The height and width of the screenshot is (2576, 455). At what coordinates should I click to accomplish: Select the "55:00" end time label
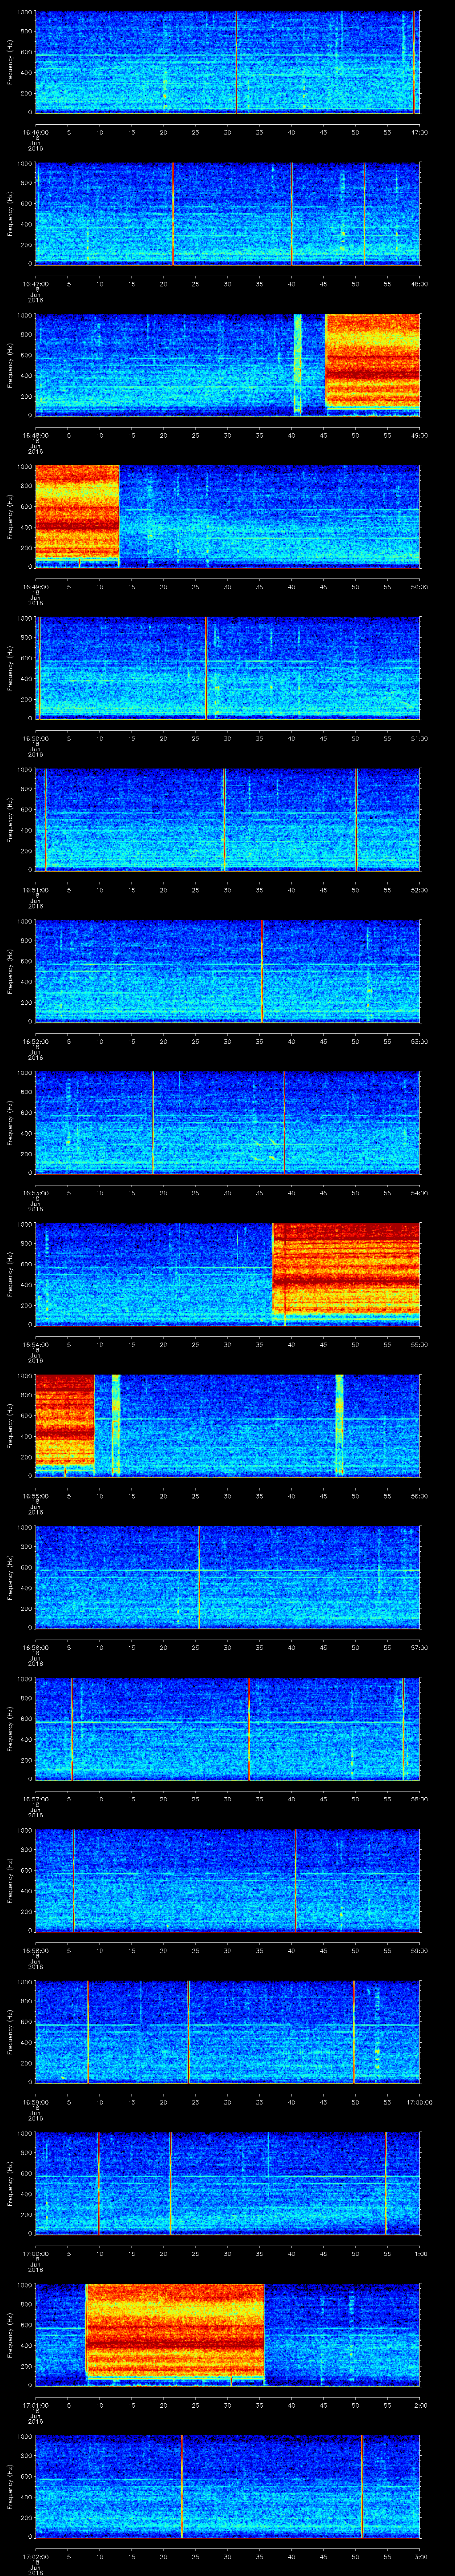point(419,1344)
